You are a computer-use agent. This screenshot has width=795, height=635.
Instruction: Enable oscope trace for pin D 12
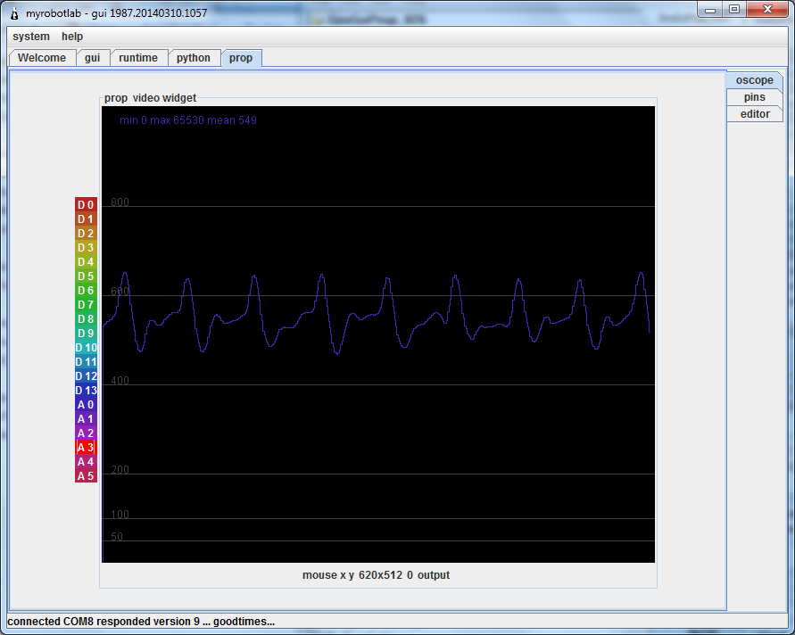click(x=86, y=376)
